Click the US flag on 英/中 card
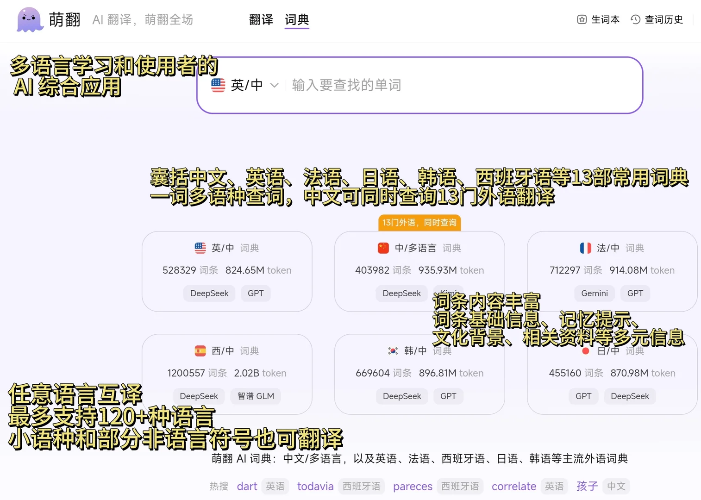 [200, 248]
